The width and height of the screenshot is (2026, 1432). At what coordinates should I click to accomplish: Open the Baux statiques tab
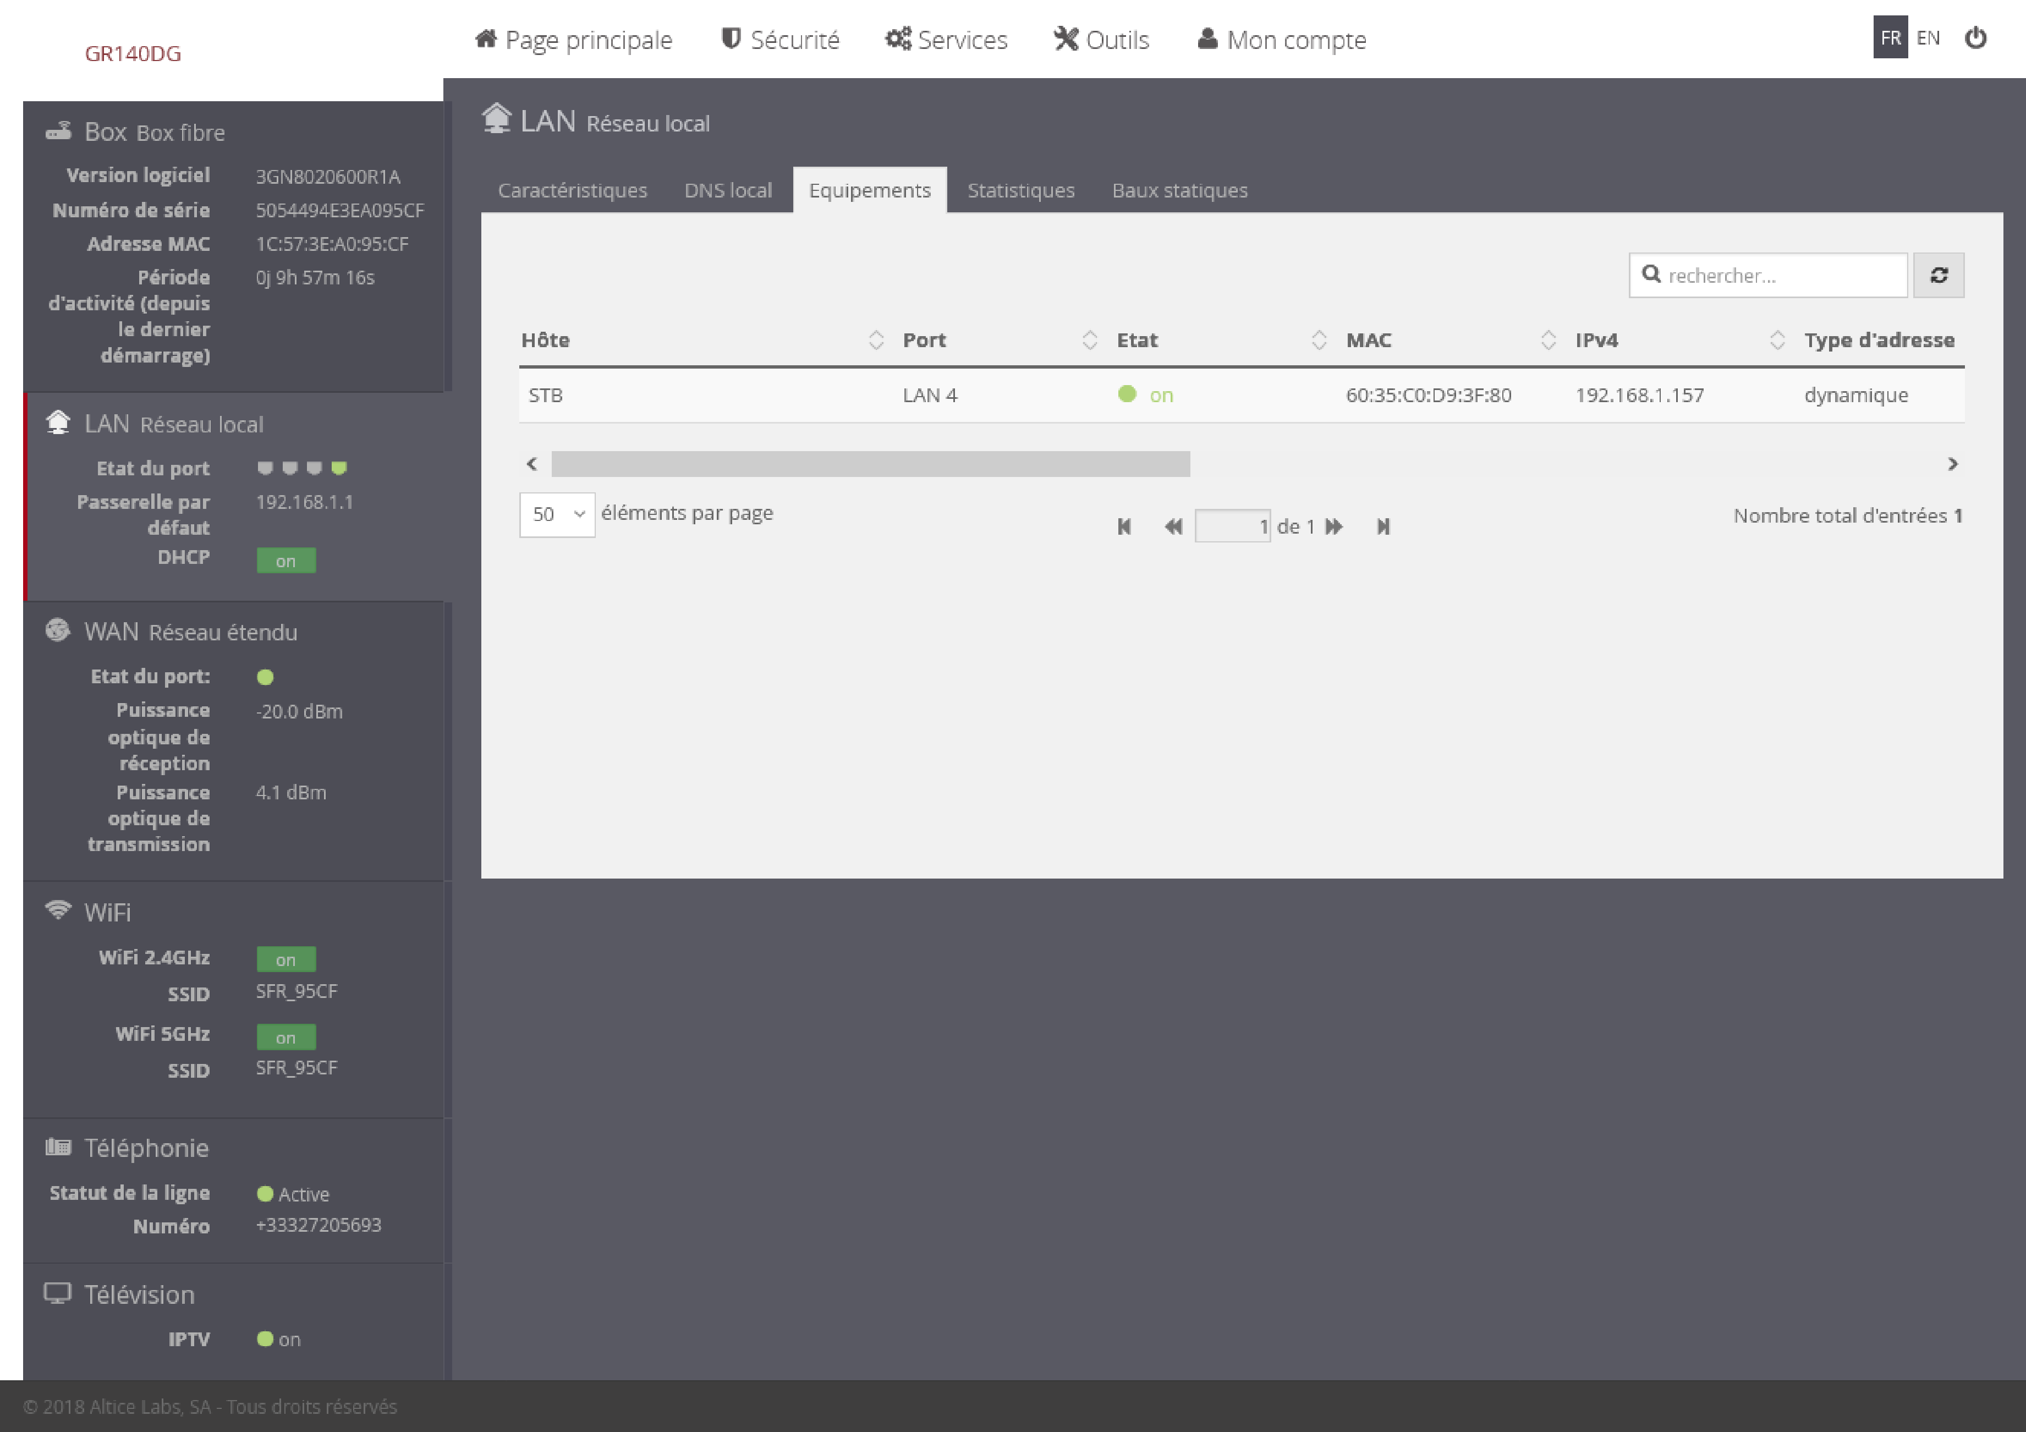click(x=1180, y=190)
